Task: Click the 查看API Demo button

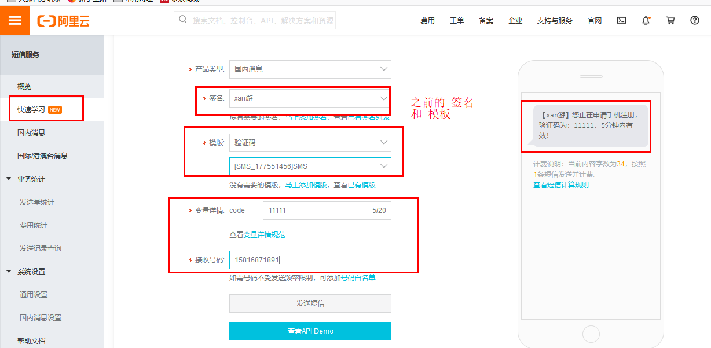Action: coord(310,331)
